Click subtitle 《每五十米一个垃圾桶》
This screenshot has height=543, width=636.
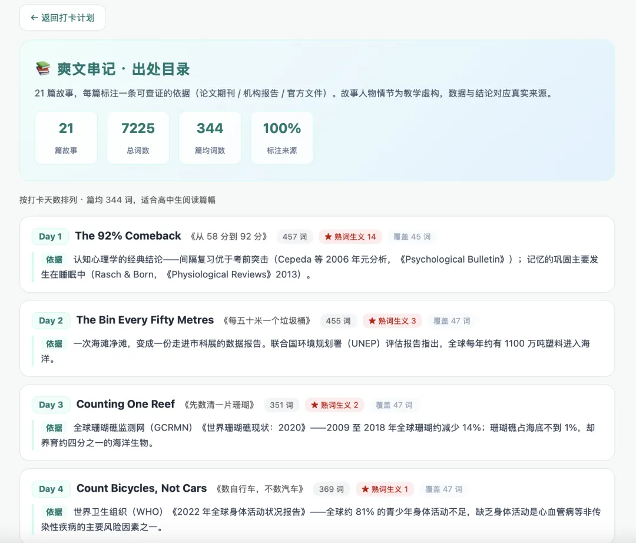[267, 321]
